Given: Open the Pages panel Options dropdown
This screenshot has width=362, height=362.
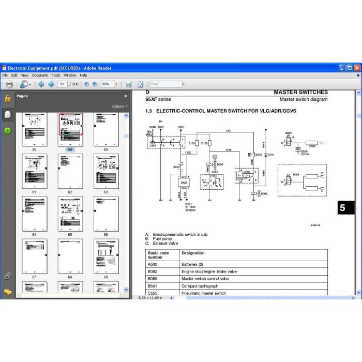Looking at the screenshot, I should pyautogui.click(x=119, y=107).
